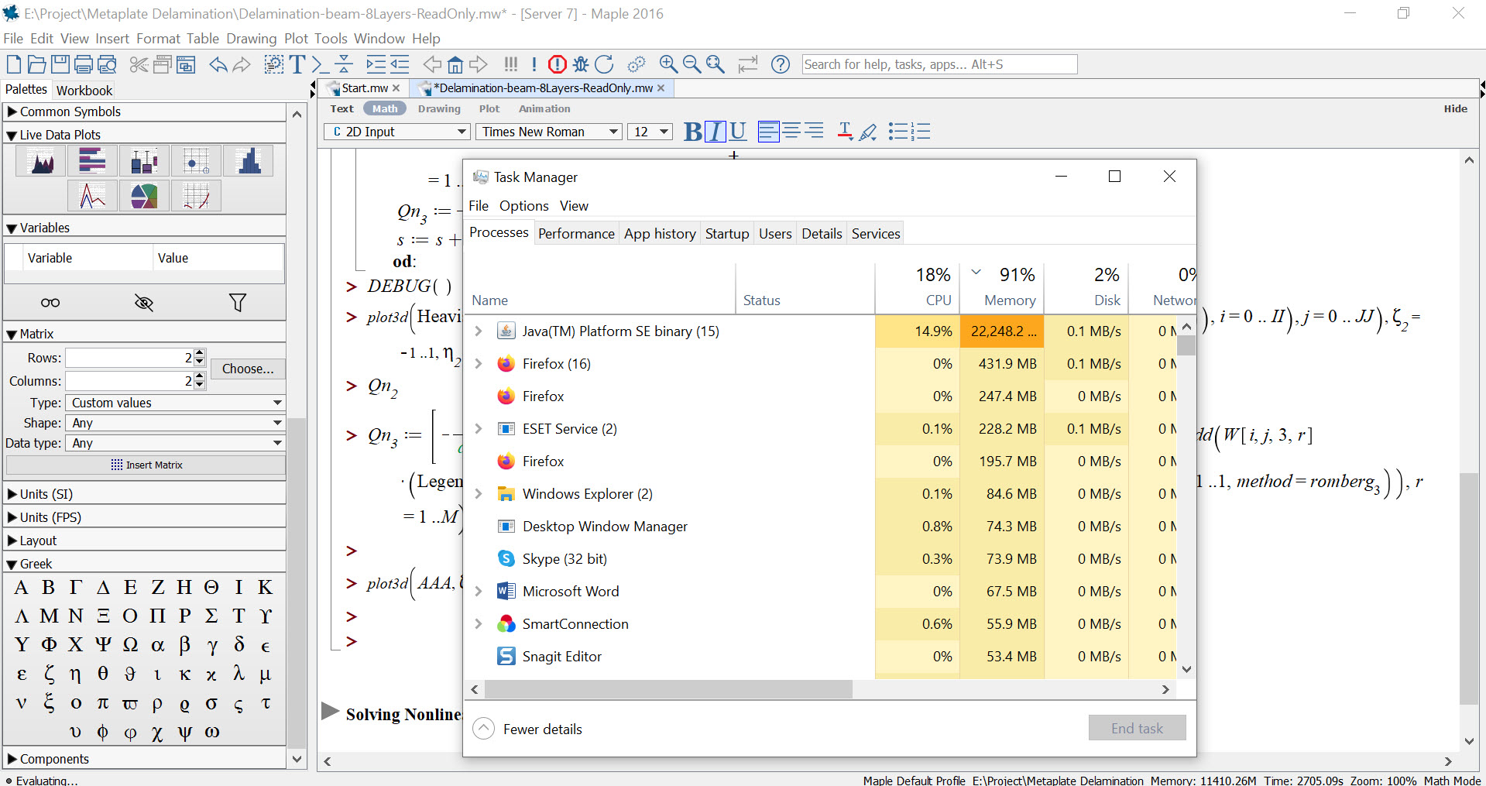Image resolution: width=1486 pixels, height=786 pixels.
Task: Insert Greek letter Omega from palette
Action: coord(130,645)
